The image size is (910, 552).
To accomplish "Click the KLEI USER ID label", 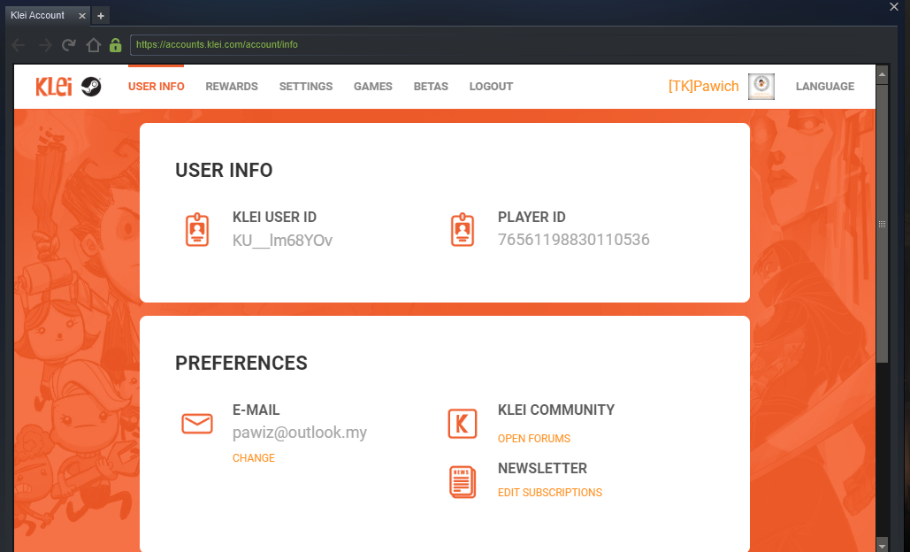I will pos(274,217).
